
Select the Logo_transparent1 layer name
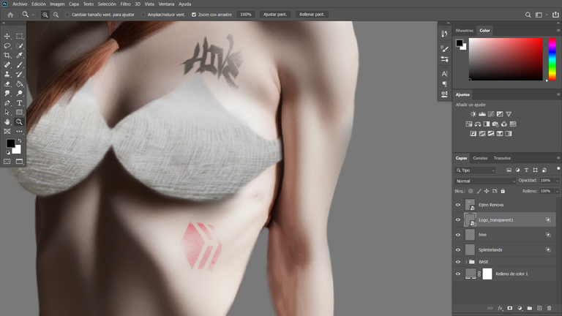[495, 220]
